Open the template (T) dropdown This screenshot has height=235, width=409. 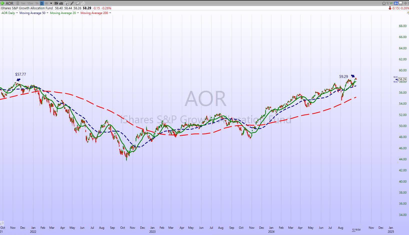click(56, 3)
